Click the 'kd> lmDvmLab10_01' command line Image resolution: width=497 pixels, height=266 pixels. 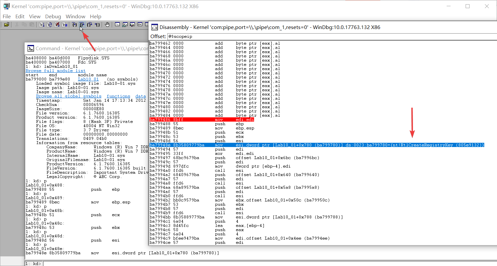[x=52, y=66]
